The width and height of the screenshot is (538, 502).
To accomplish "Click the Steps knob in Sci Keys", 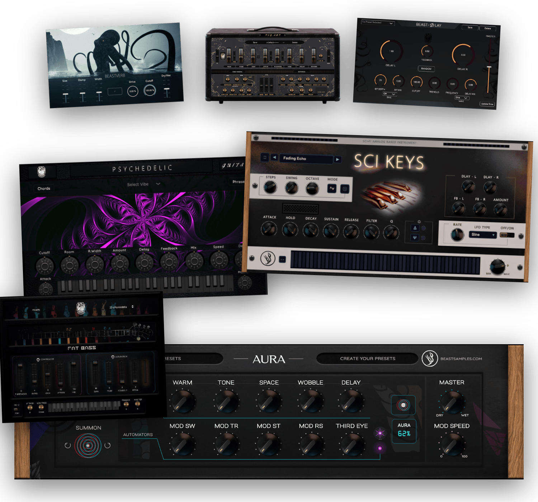I will tap(270, 187).
